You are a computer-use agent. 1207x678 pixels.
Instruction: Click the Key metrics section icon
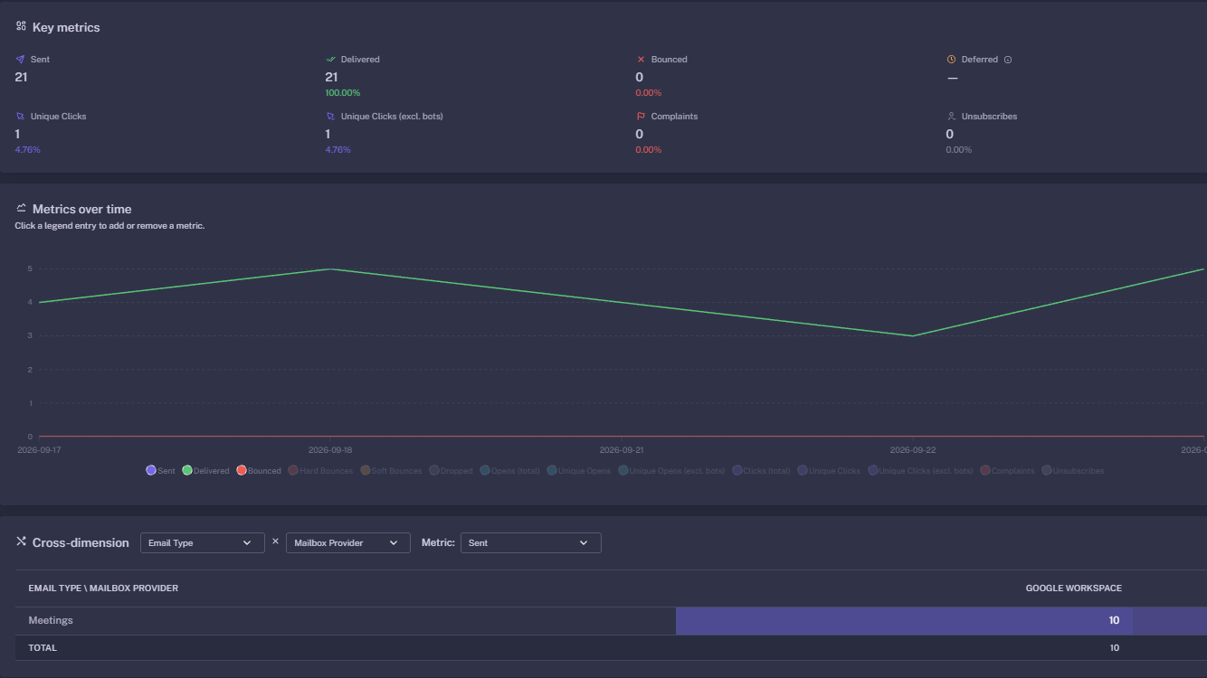21,26
